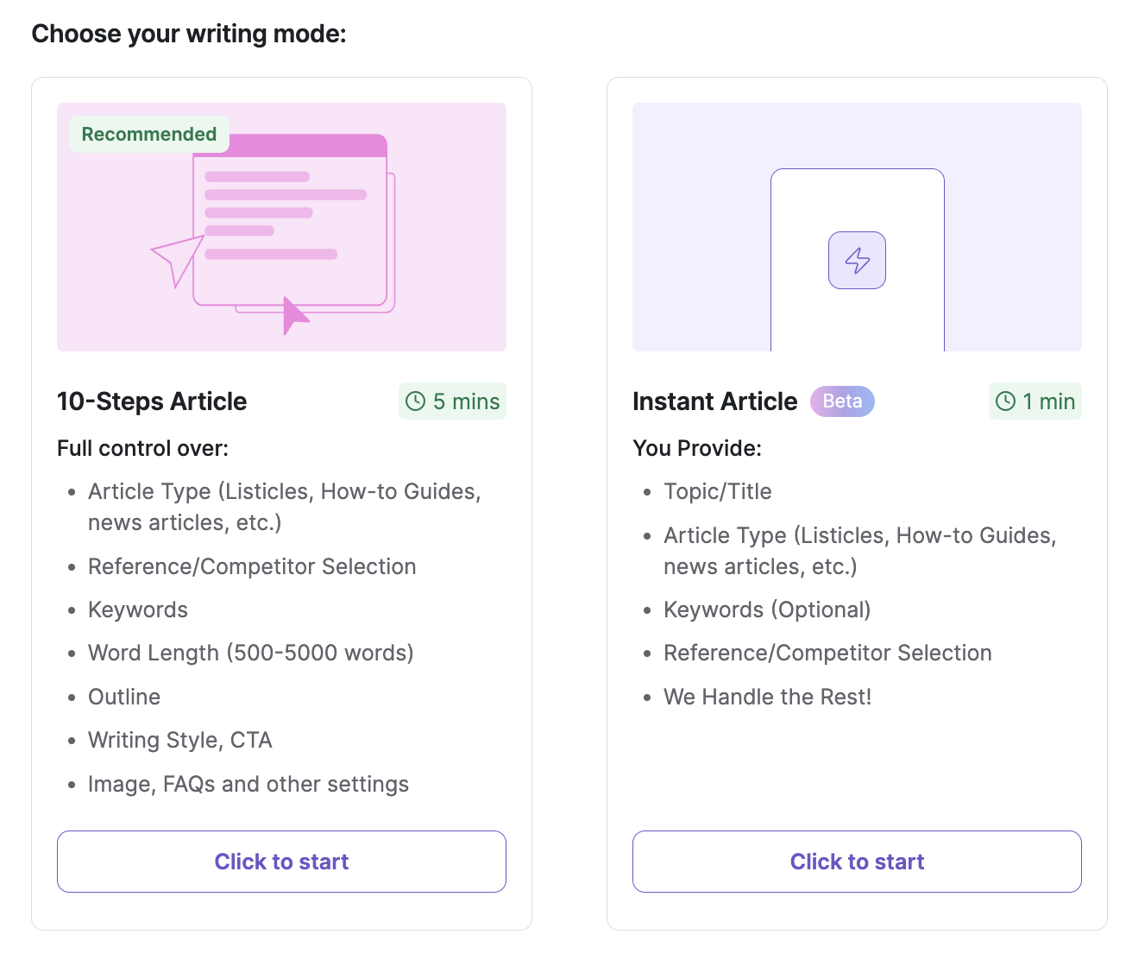Expand the Keywords (Optional) bullet item

click(x=766, y=609)
